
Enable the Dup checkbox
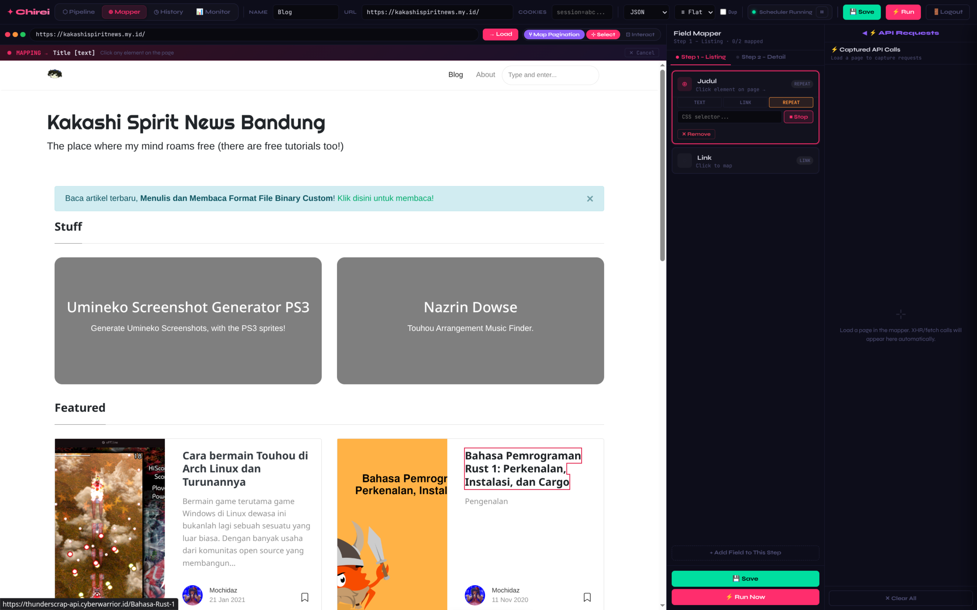tap(723, 12)
